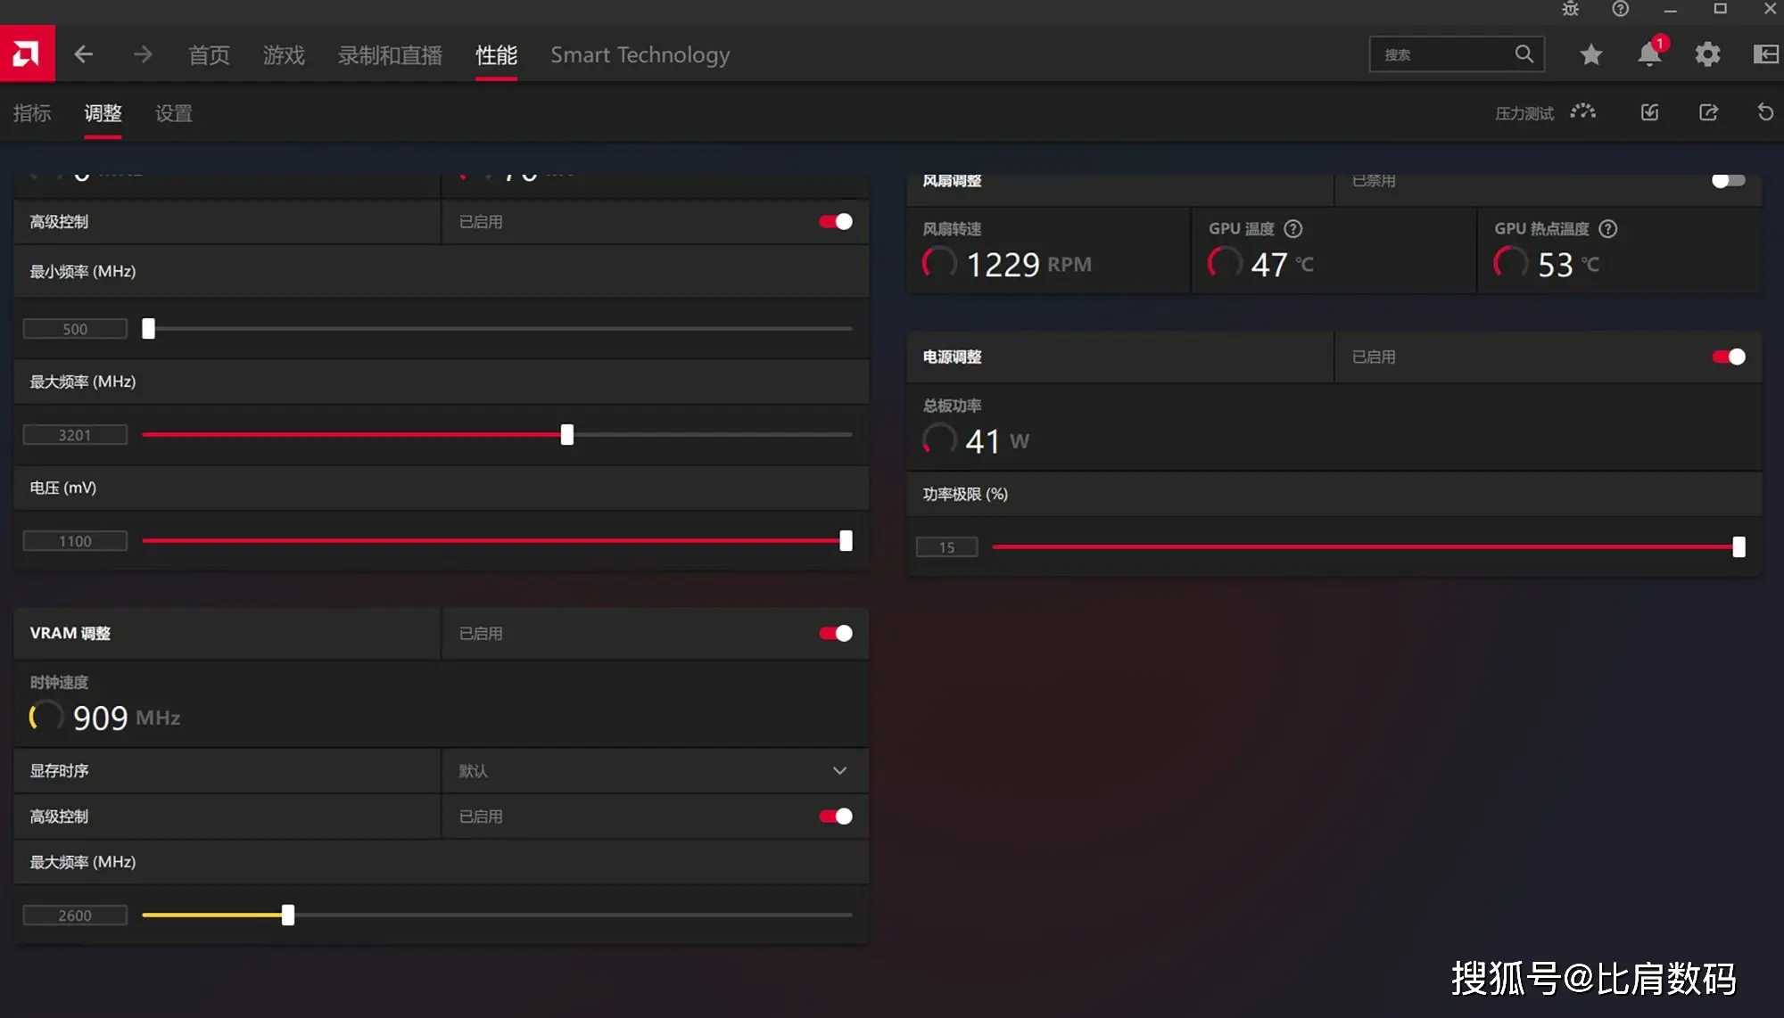Image resolution: width=1784 pixels, height=1018 pixels.
Task: Click the 15 power limit field
Action: point(946,547)
